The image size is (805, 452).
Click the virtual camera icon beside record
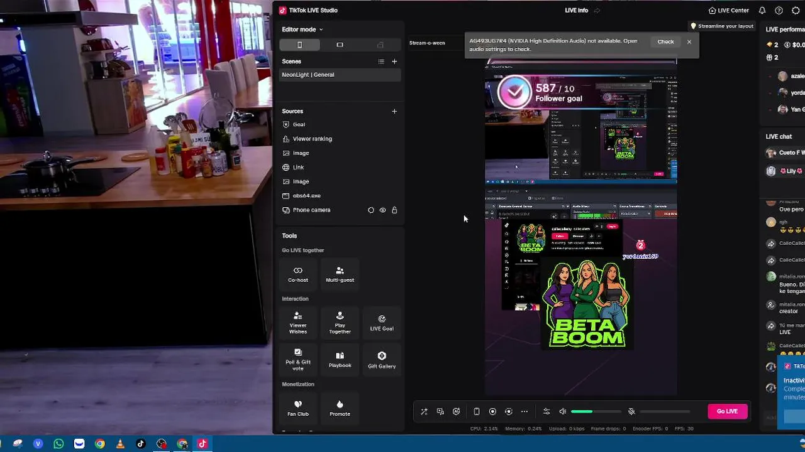tap(509, 412)
